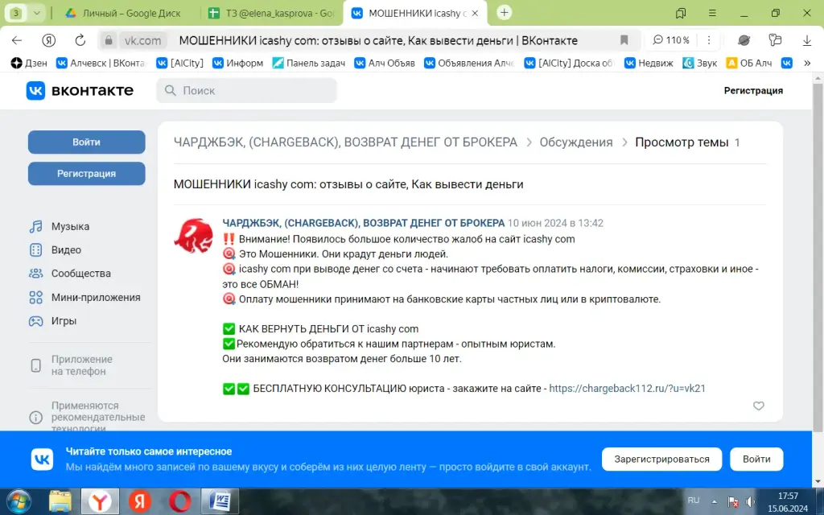This screenshot has width=824, height=515.
Task: Expand the tab group dropdown arrow
Action: [x=37, y=13]
